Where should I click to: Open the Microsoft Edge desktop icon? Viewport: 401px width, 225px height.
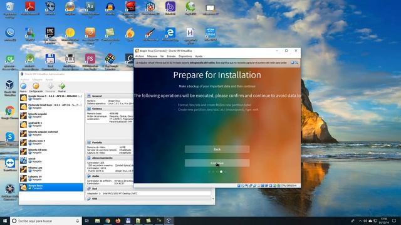point(170,34)
